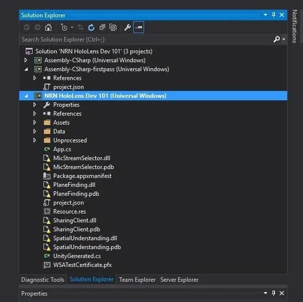This screenshot has height=302, width=303.
Task: Pin the Properties panel
Action: point(273,293)
